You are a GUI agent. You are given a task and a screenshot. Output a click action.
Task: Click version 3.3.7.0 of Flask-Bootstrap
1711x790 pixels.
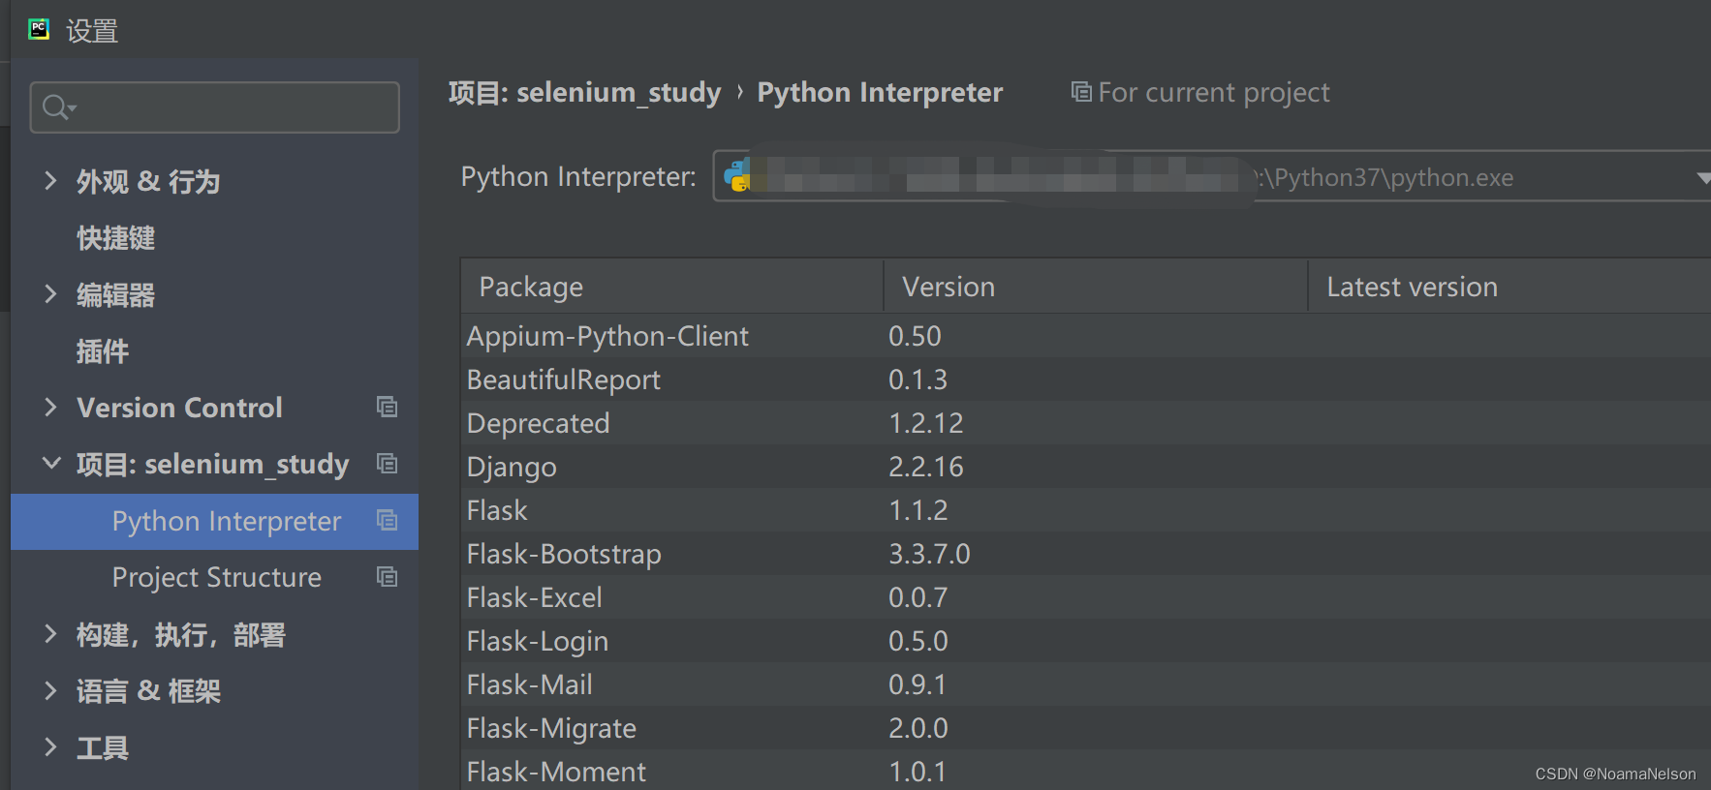[929, 554]
